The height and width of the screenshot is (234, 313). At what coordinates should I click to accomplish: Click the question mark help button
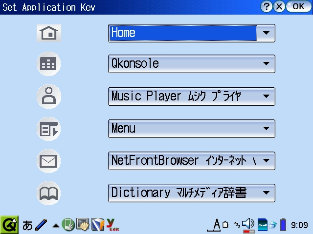[x=267, y=7]
